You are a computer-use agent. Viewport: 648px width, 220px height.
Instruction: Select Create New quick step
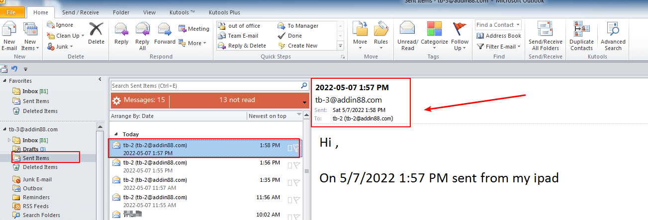[297, 46]
